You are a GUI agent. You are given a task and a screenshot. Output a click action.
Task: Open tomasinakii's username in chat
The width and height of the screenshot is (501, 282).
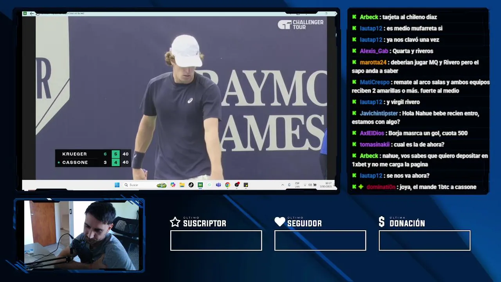pyautogui.click(x=375, y=145)
